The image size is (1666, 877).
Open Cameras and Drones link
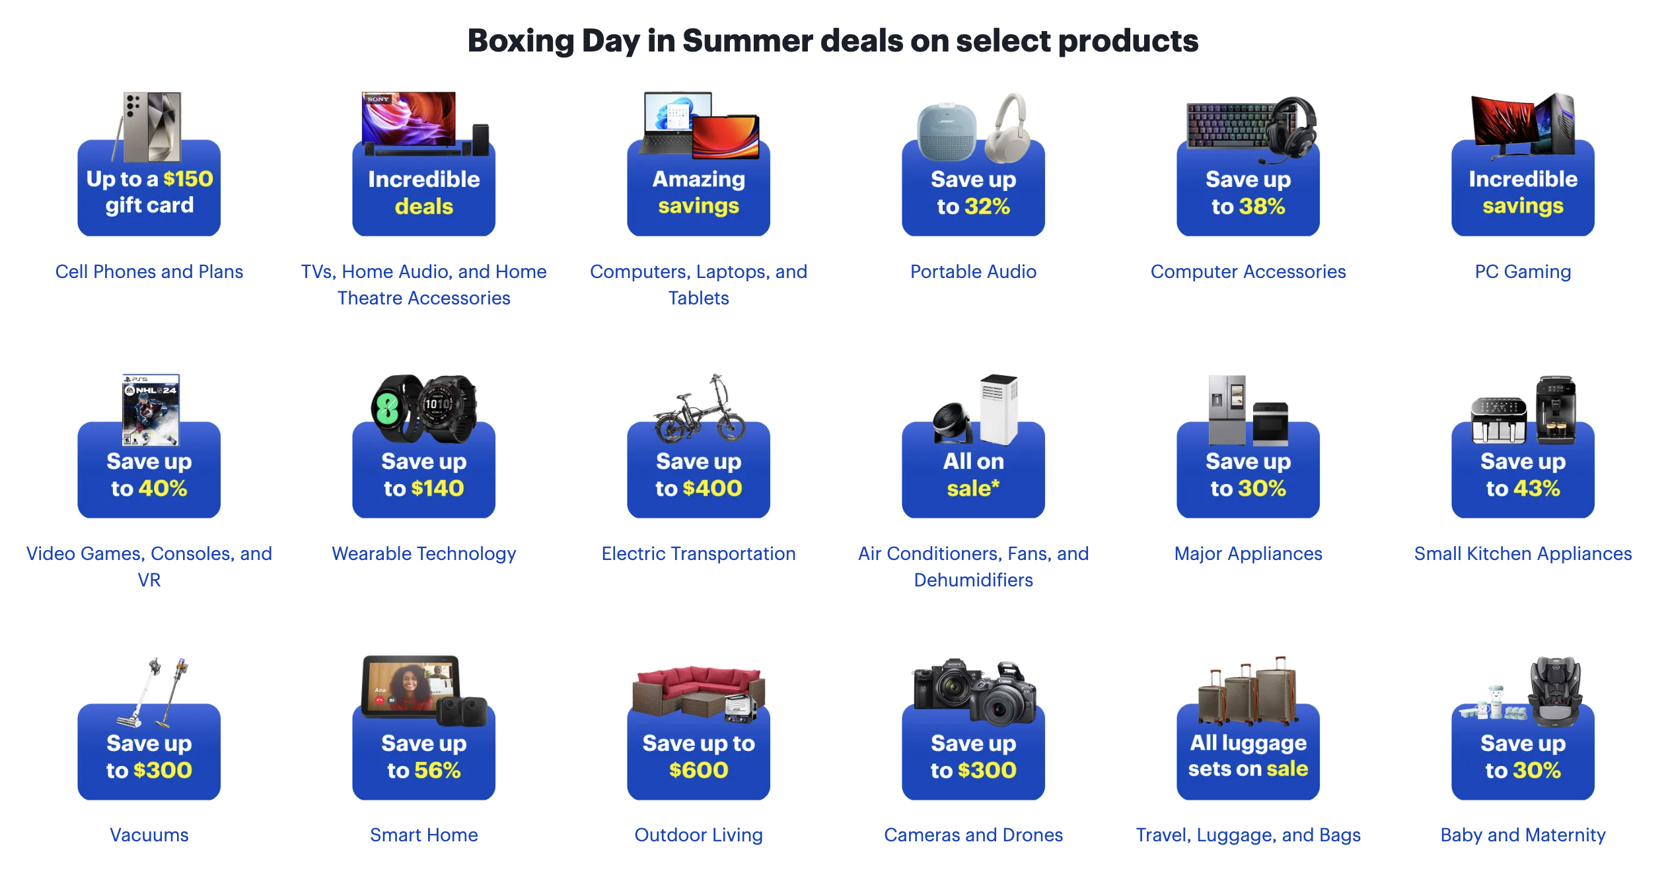pos(974,835)
